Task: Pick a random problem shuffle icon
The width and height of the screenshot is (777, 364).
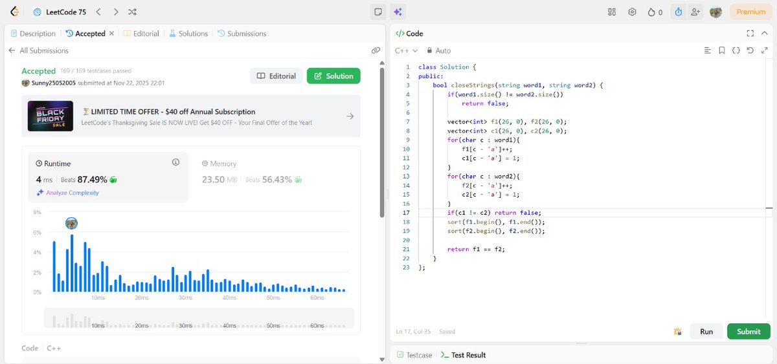Action: [x=133, y=12]
